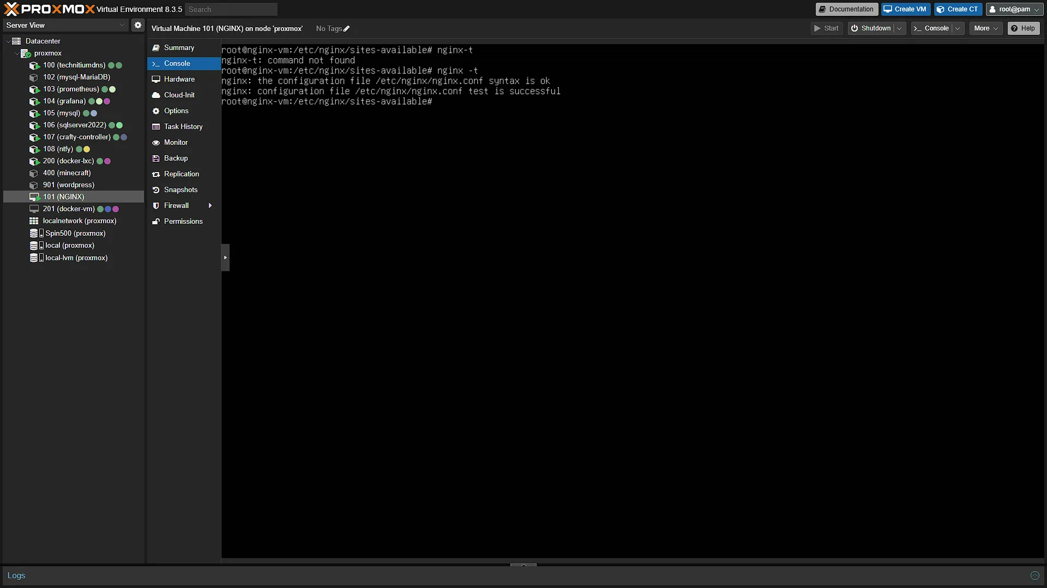The image size is (1047, 588).
Task: Click the Backup floppy icon
Action: [x=156, y=158]
